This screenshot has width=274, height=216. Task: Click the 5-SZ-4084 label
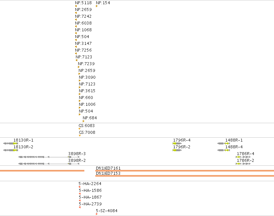[x=107, y=211]
